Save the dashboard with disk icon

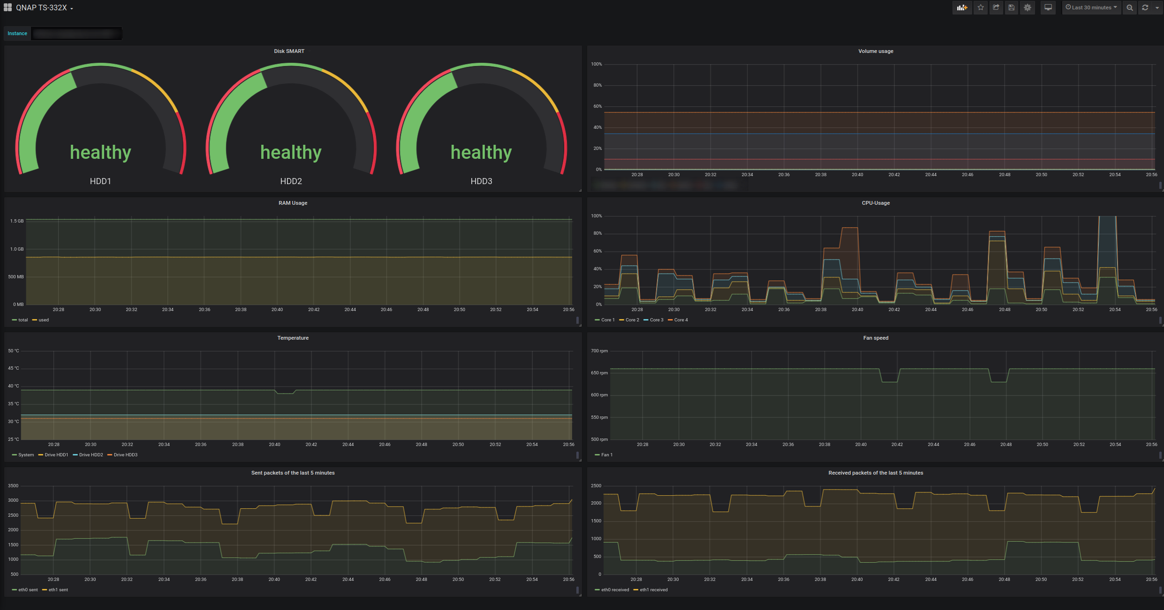(x=1012, y=7)
